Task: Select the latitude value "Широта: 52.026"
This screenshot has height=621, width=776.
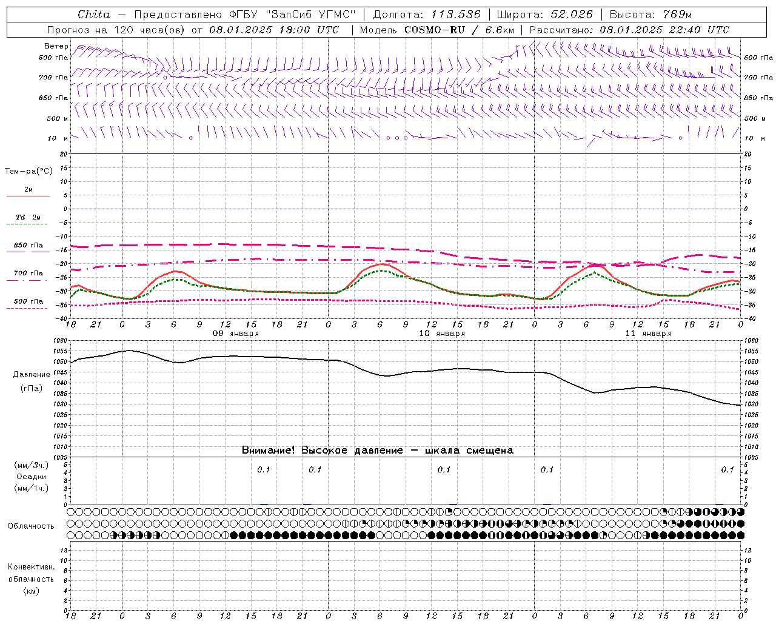Action: (x=544, y=15)
